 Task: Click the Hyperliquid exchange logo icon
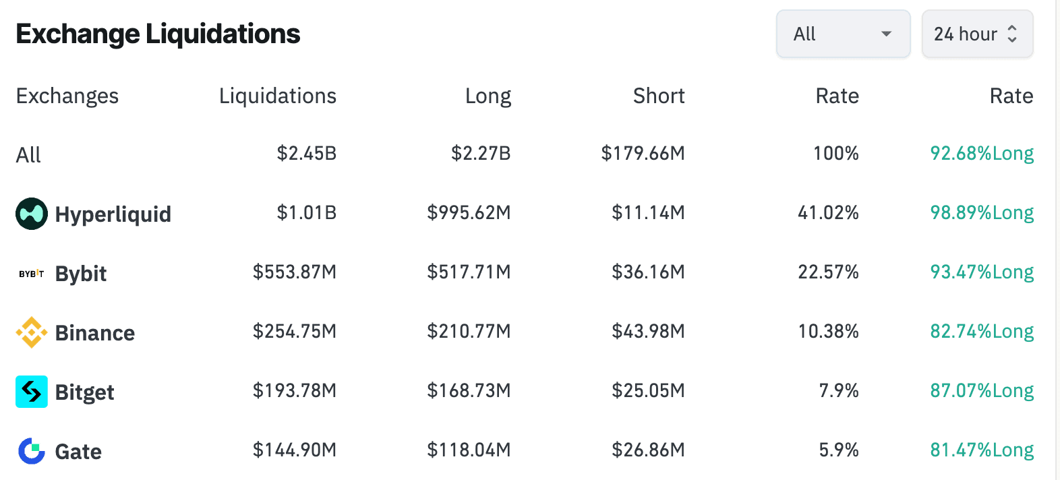[x=32, y=214]
